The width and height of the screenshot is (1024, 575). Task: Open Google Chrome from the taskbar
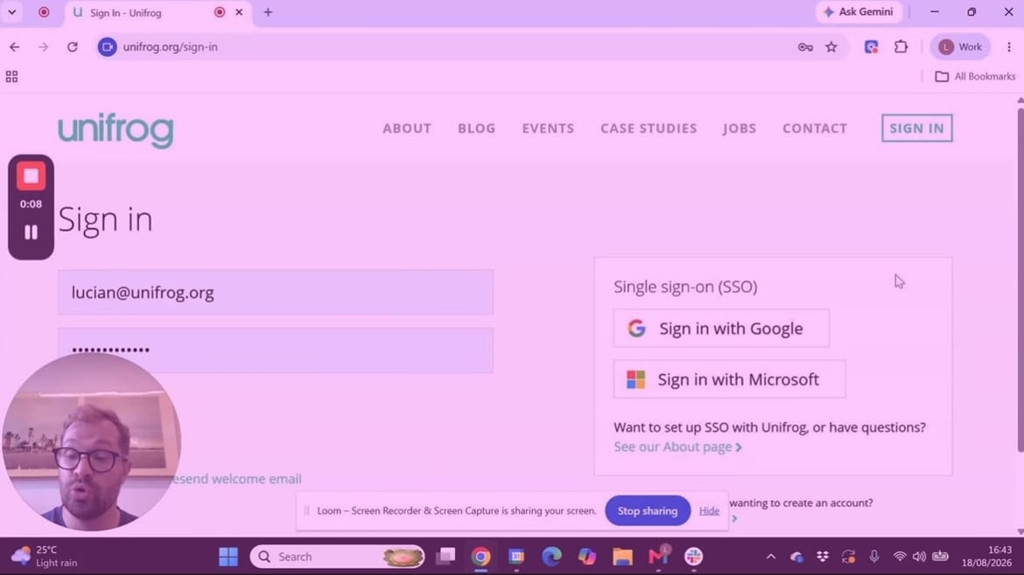(x=480, y=557)
